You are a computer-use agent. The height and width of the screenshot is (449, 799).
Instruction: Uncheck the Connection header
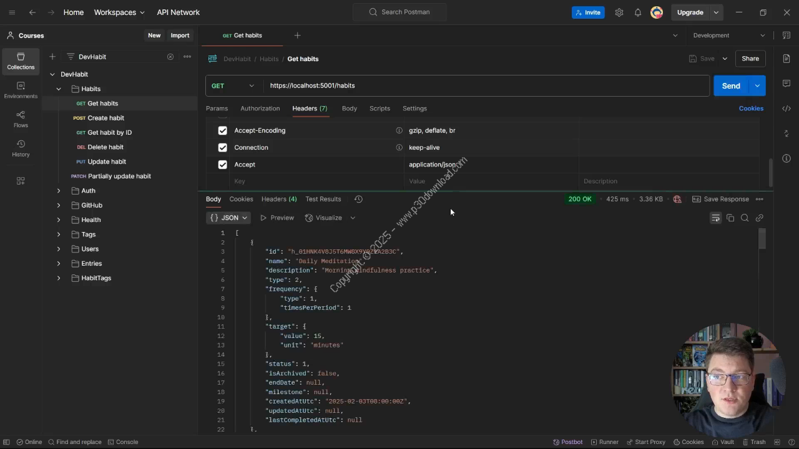(x=222, y=147)
